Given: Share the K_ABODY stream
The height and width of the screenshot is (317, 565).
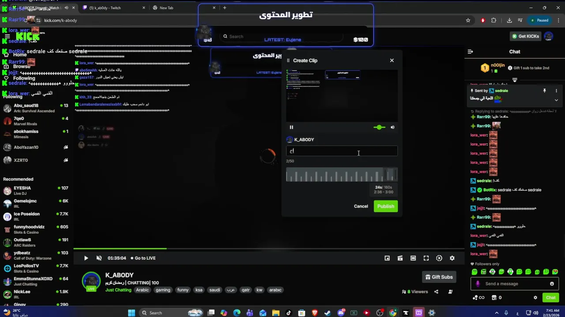Looking at the screenshot, I should click(436, 291).
